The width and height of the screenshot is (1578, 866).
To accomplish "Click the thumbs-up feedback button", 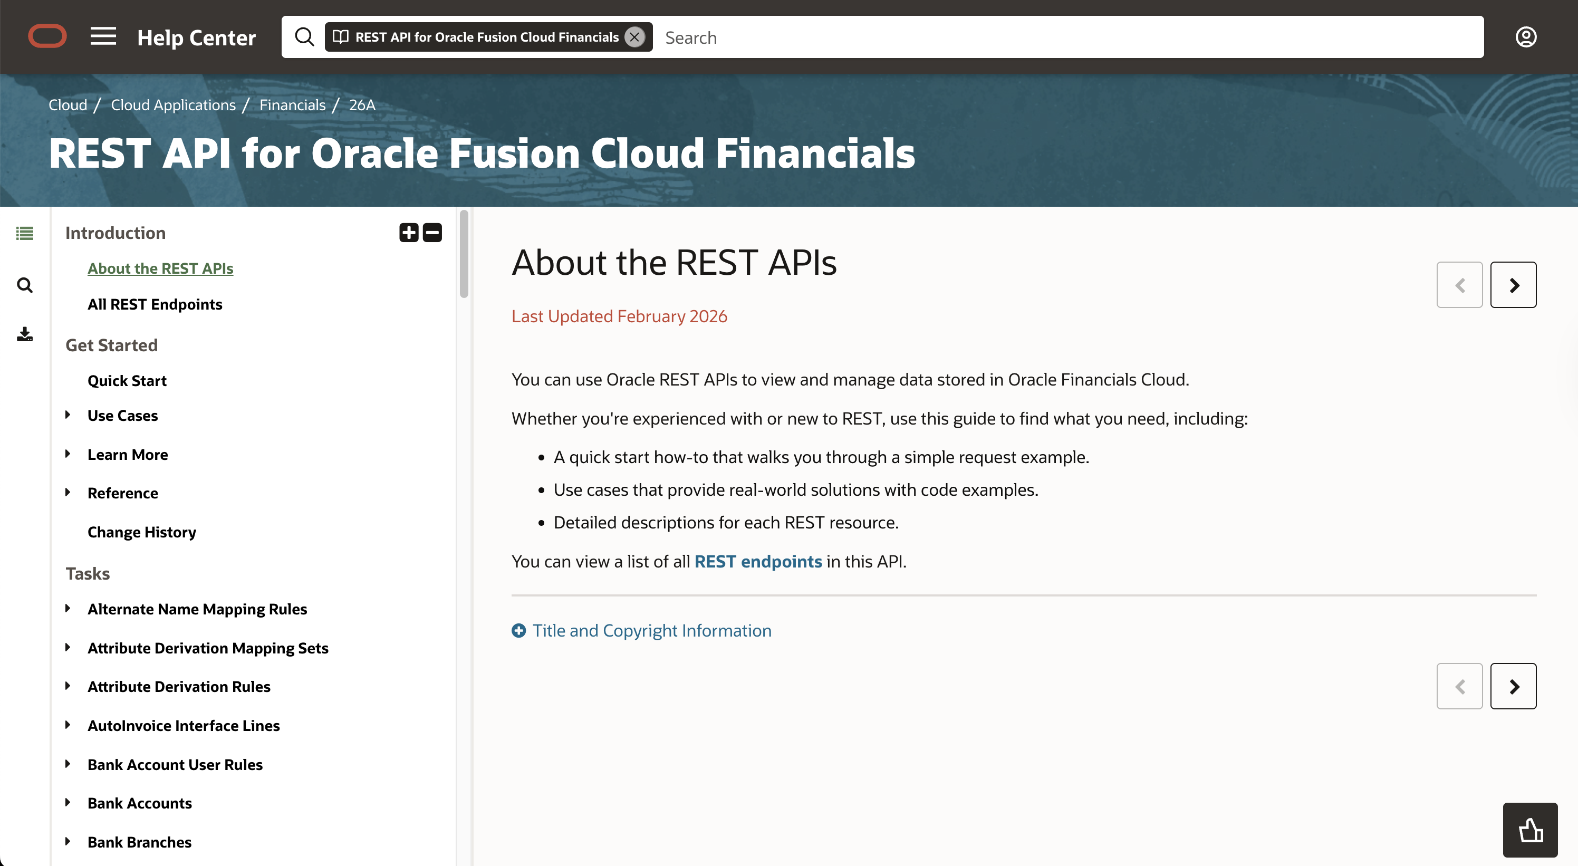I will [1529, 830].
